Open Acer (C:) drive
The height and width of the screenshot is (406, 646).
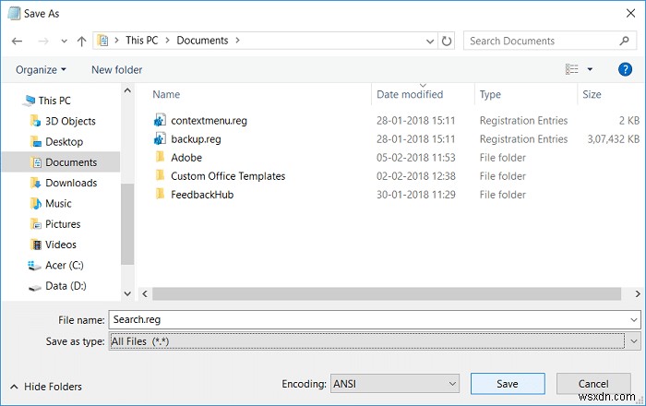(65, 265)
